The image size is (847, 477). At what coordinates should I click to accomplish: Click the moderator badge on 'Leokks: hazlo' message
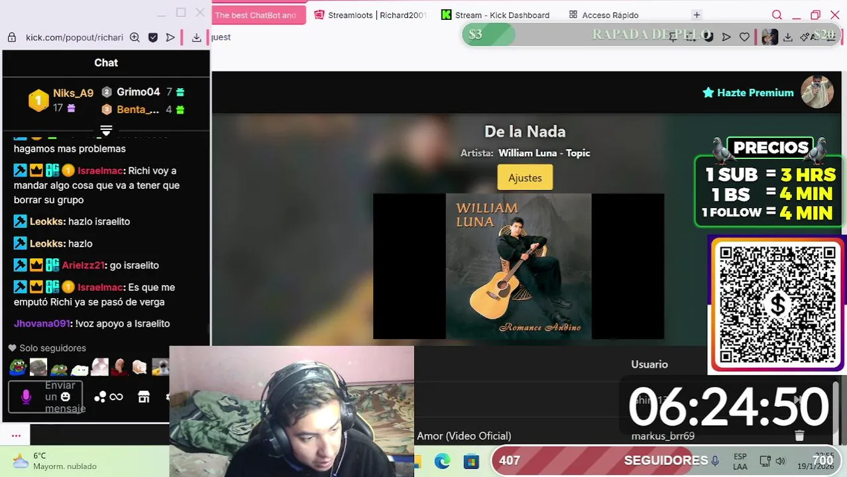pyautogui.click(x=21, y=243)
